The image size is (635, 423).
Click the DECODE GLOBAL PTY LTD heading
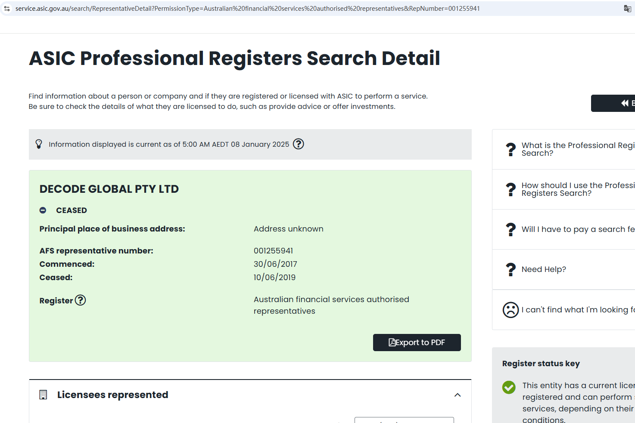(x=109, y=189)
